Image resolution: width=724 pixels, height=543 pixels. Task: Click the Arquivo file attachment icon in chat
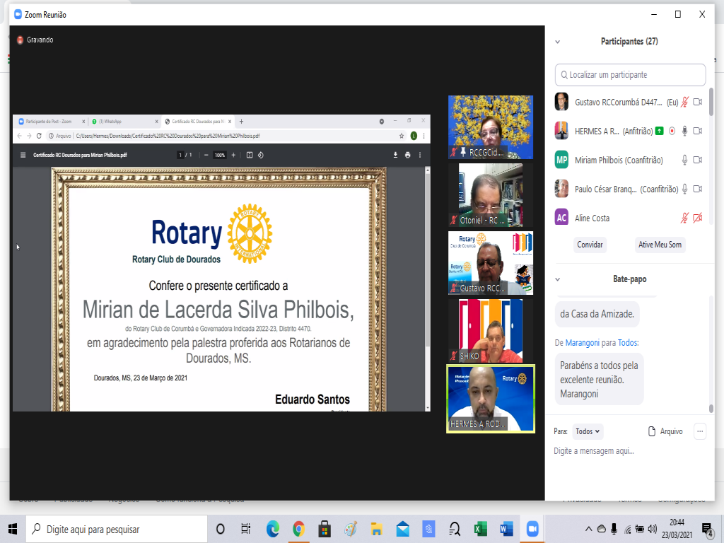pyautogui.click(x=652, y=431)
